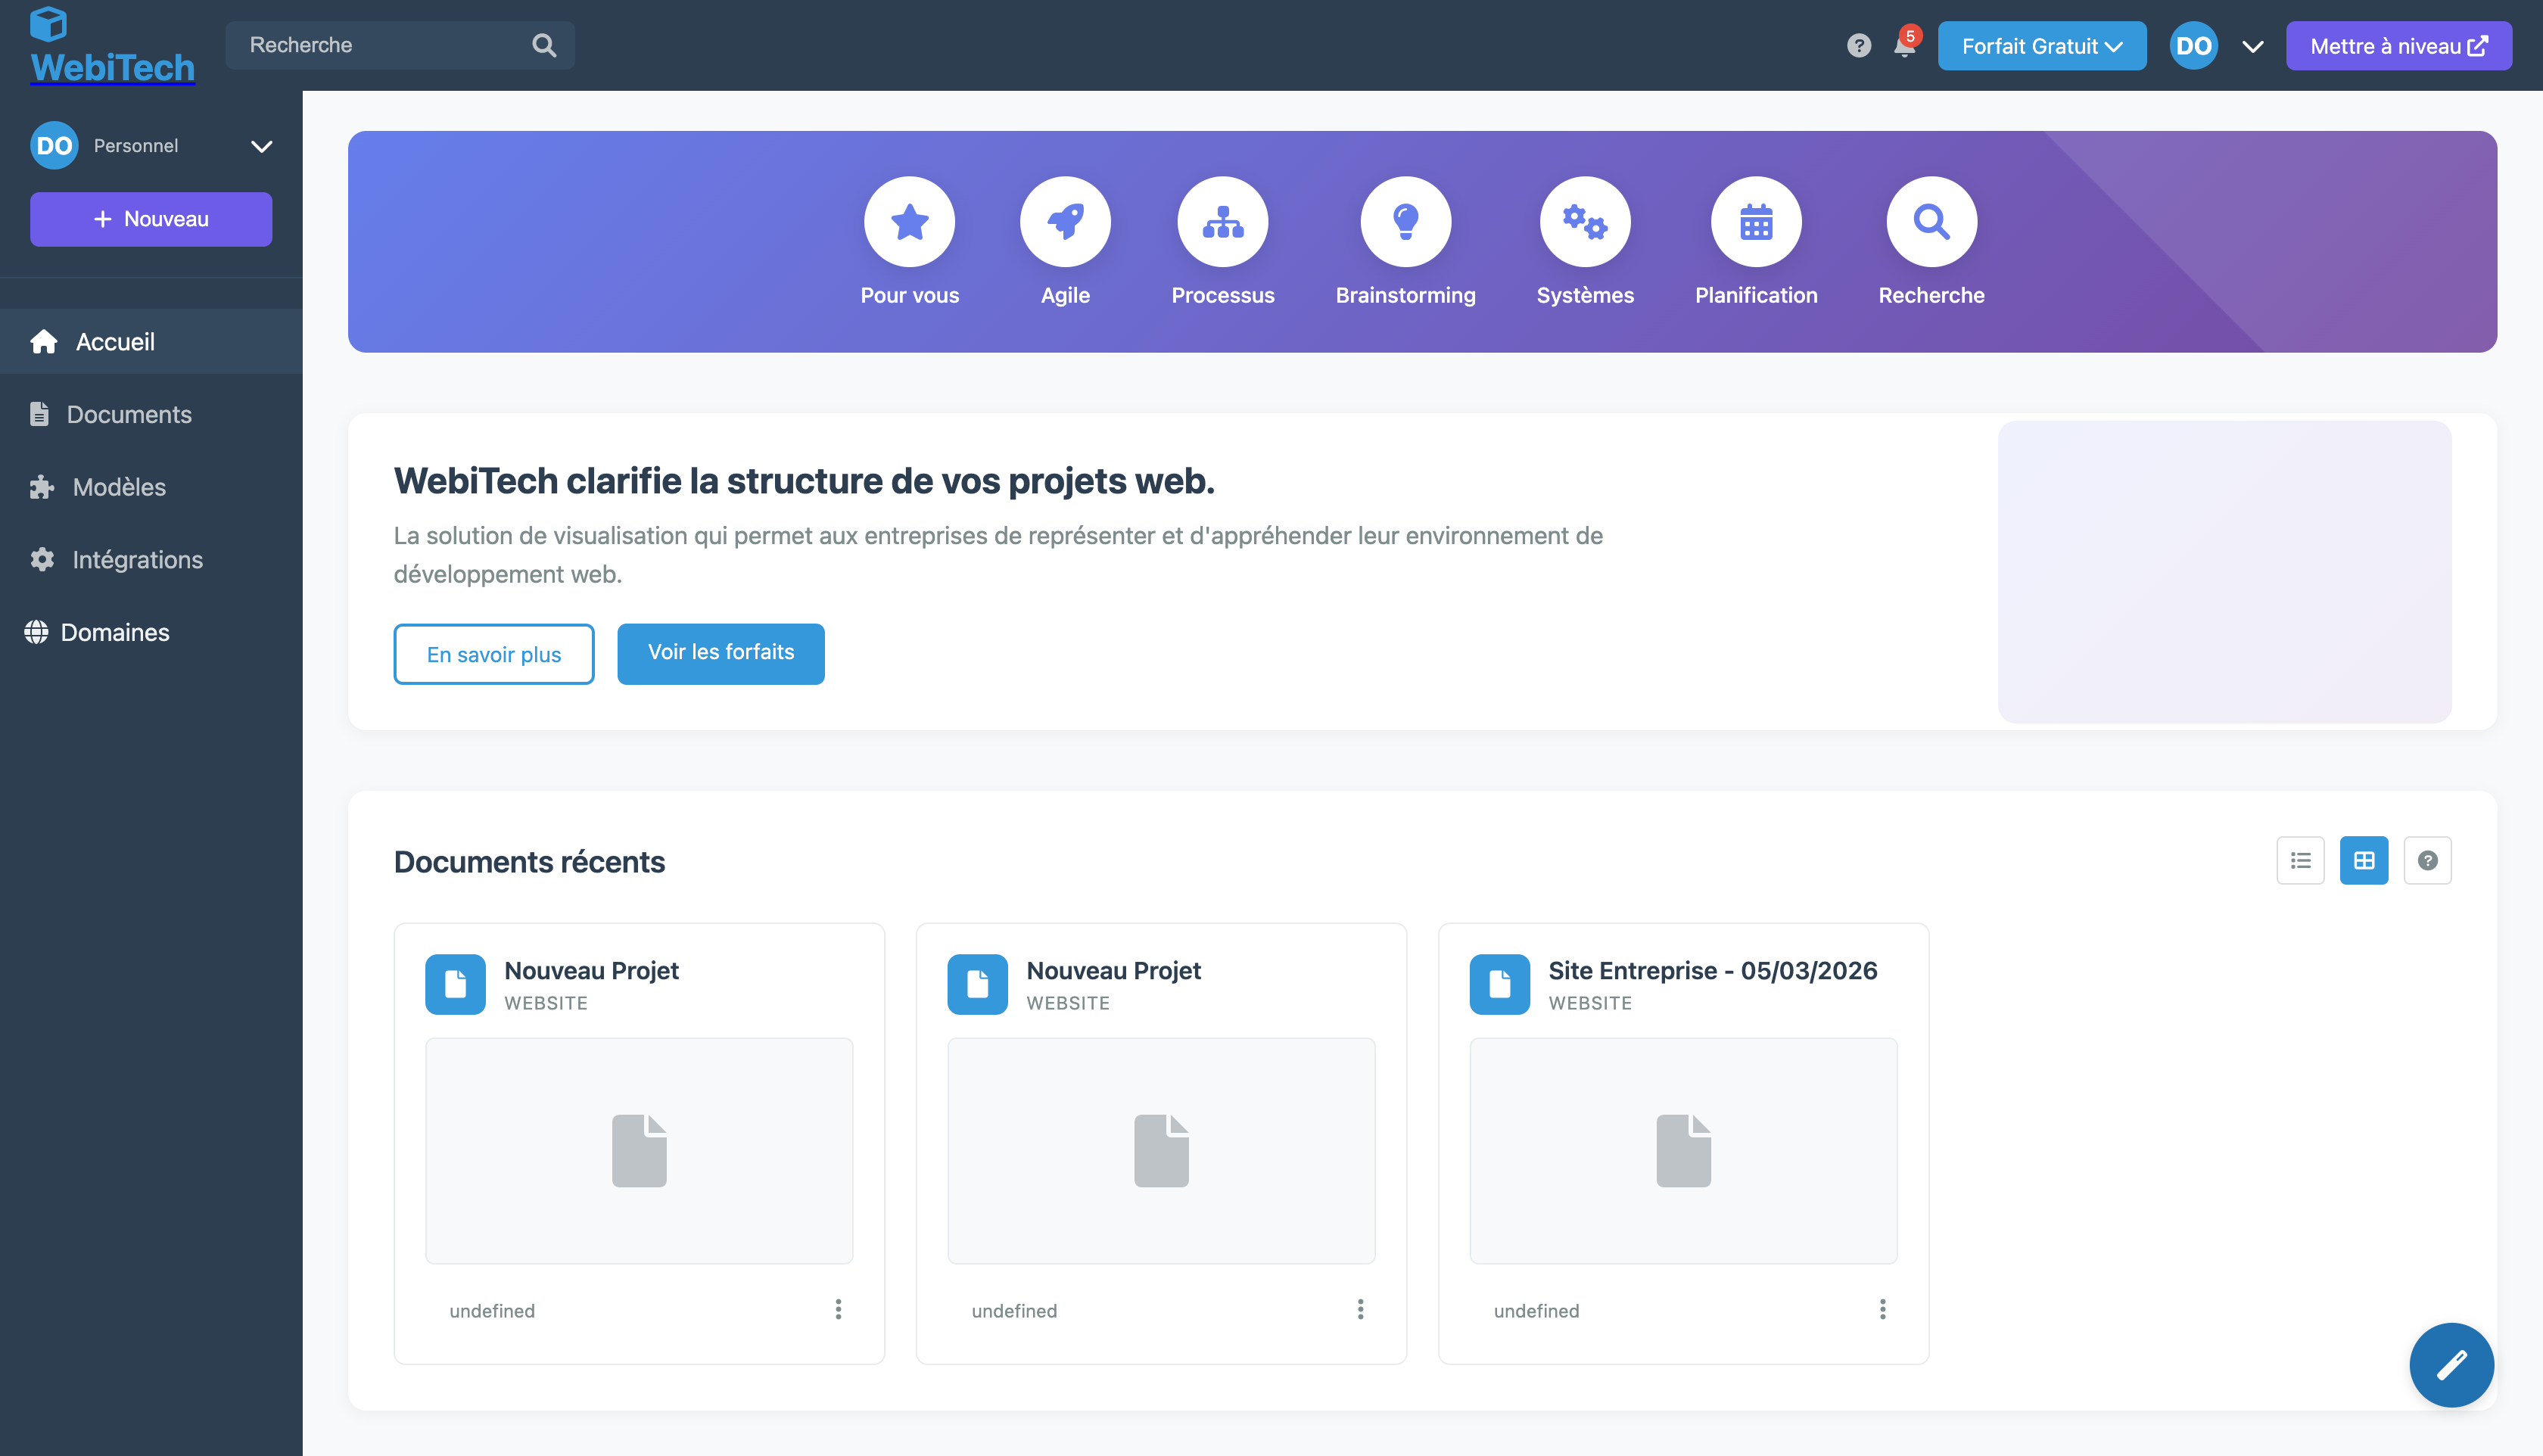Click the floating pencil edit button

pos(2451,1364)
